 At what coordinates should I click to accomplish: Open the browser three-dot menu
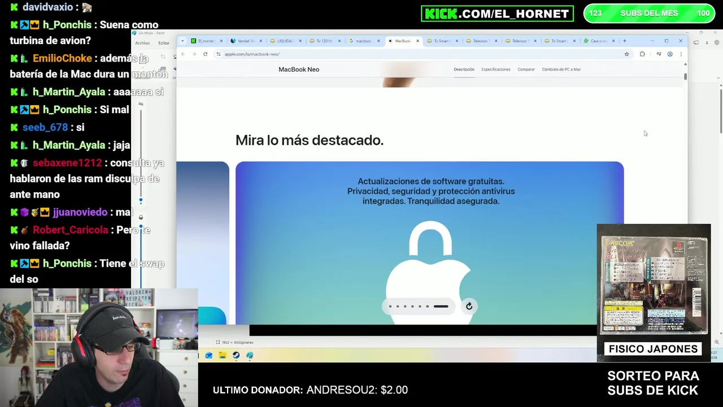point(681,54)
